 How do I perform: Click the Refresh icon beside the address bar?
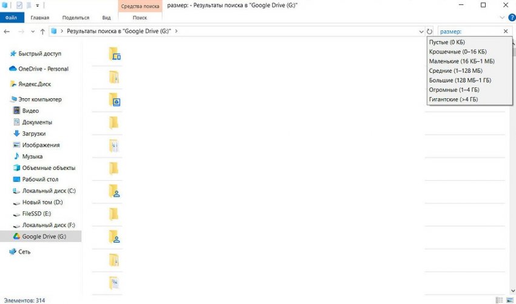pos(430,31)
